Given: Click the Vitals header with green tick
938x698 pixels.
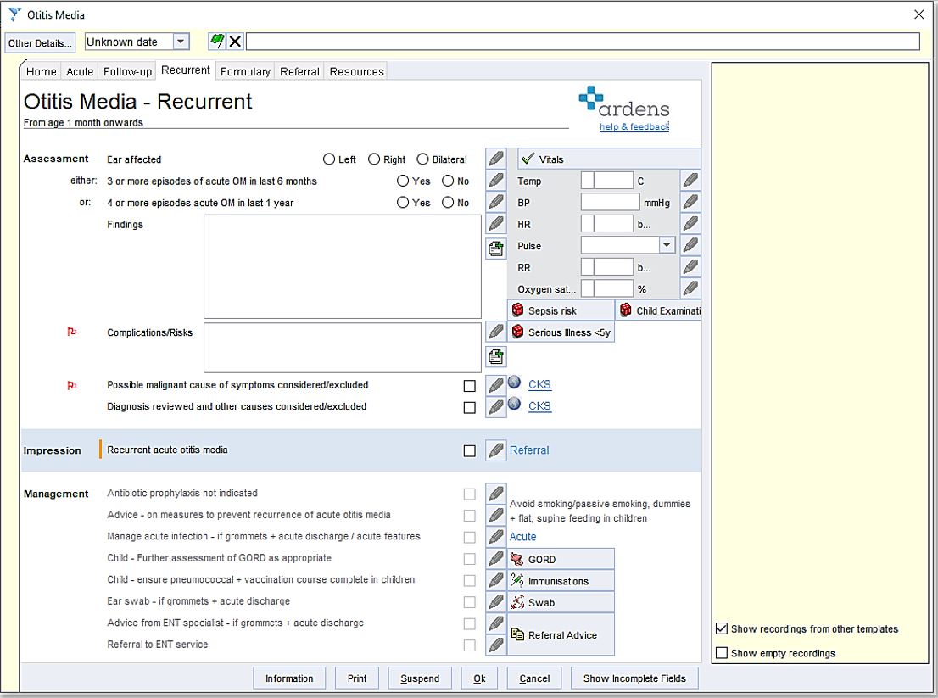Looking at the screenshot, I should (609, 159).
